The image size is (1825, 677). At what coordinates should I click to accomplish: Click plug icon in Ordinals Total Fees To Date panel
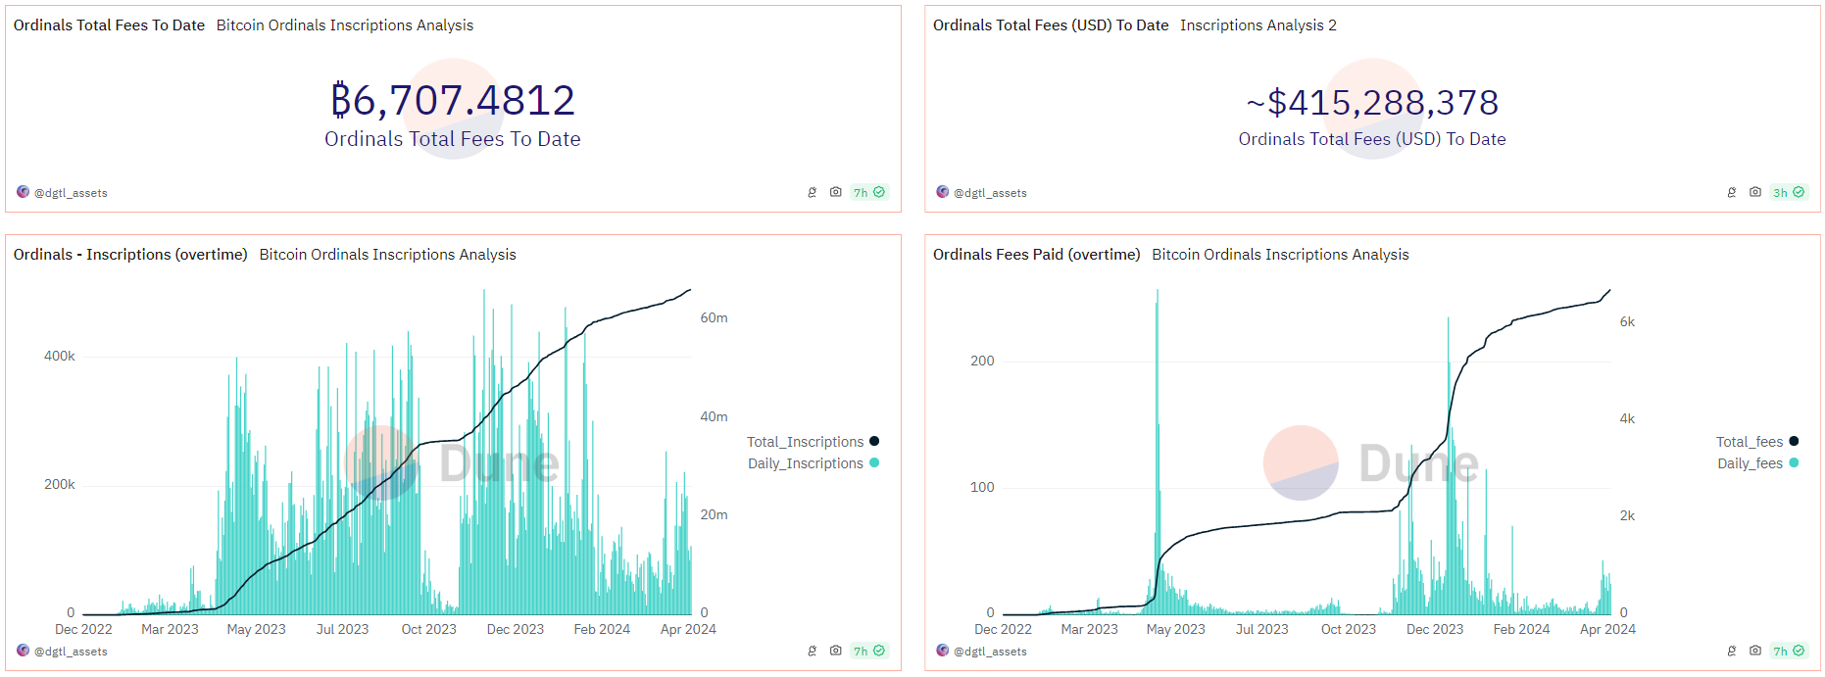click(x=812, y=192)
